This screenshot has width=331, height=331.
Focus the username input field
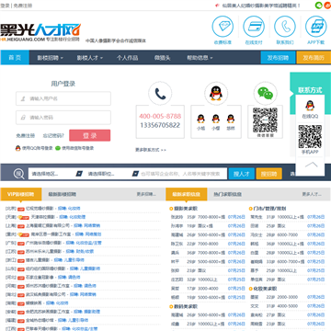[63, 98]
